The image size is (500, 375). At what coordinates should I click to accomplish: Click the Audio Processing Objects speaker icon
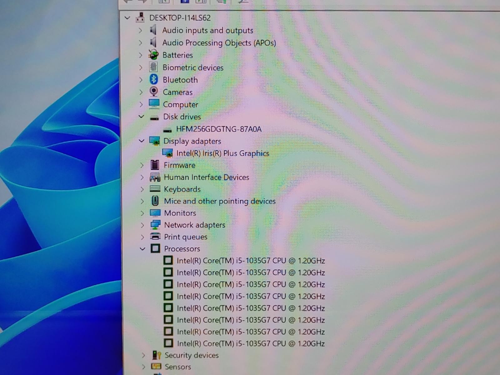pos(153,42)
